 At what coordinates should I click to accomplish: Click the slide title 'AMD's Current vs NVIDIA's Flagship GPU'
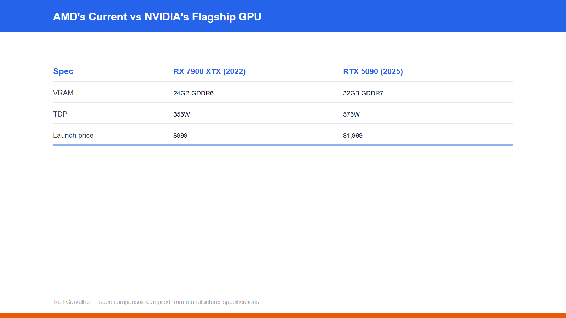click(157, 17)
